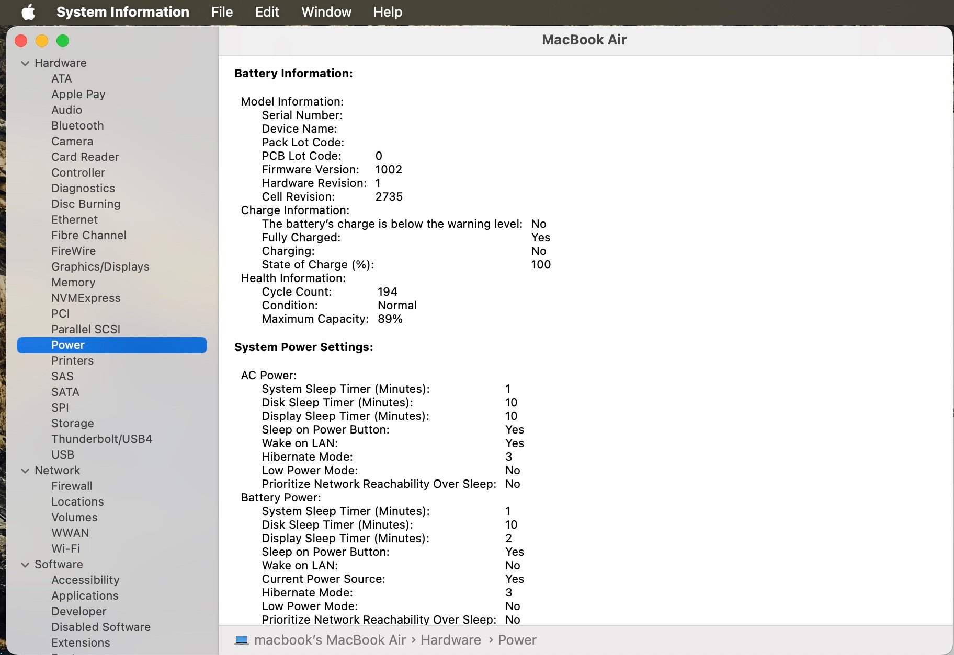This screenshot has width=954, height=655.
Task: Click the laptop icon in path bar
Action: (242, 640)
